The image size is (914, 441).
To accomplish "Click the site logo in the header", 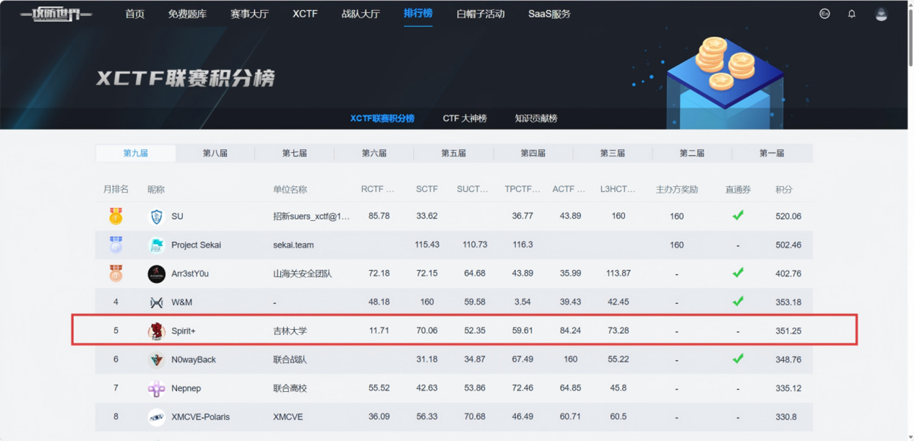I will tap(56, 14).
